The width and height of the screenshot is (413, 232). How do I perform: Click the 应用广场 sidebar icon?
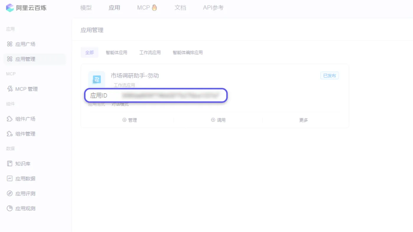pos(10,44)
